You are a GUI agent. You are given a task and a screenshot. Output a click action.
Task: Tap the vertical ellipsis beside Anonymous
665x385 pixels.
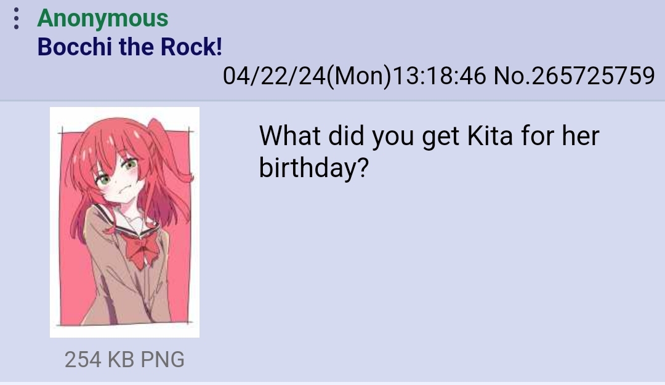pos(16,18)
